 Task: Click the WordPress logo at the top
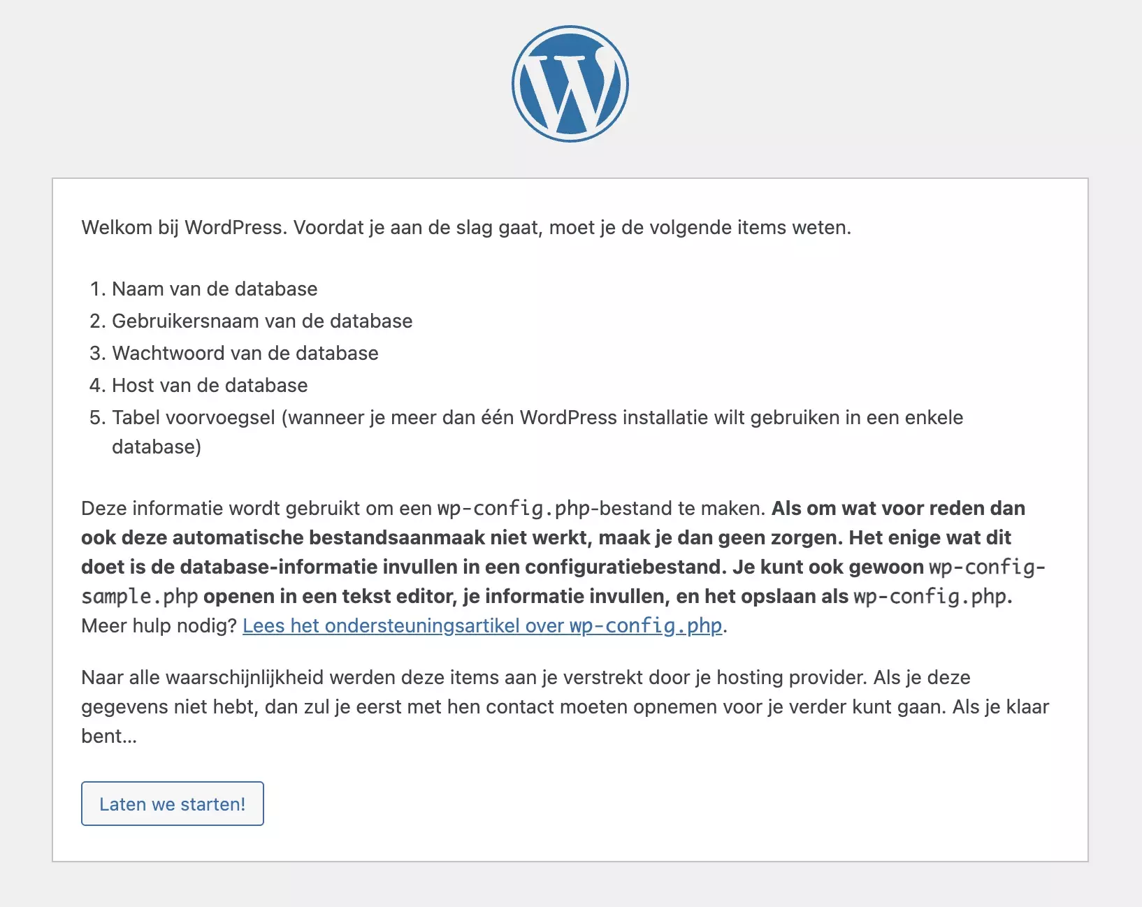click(x=570, y=82)
